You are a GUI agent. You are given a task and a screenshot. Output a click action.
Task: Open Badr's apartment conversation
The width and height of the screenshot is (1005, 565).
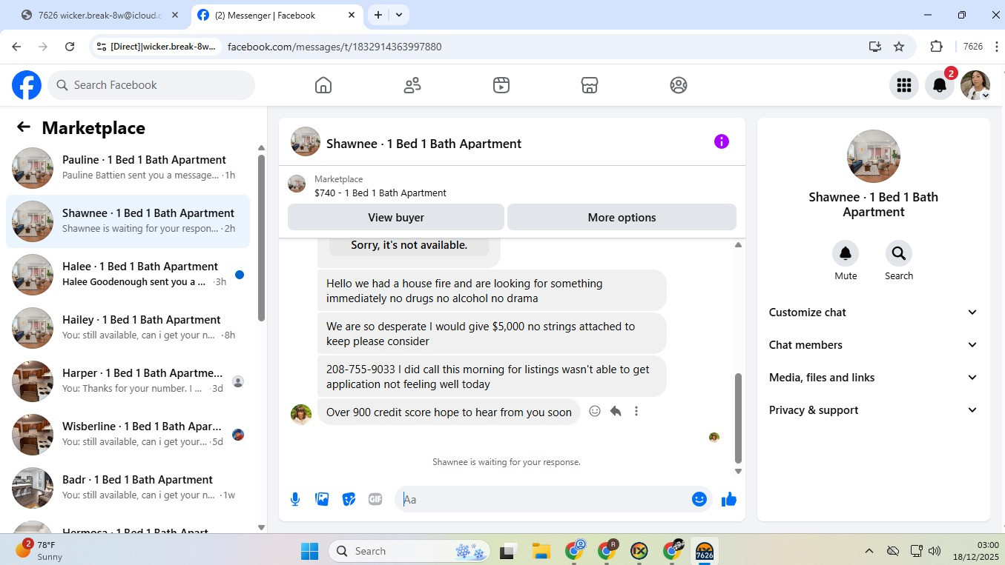tap(128, 488)
